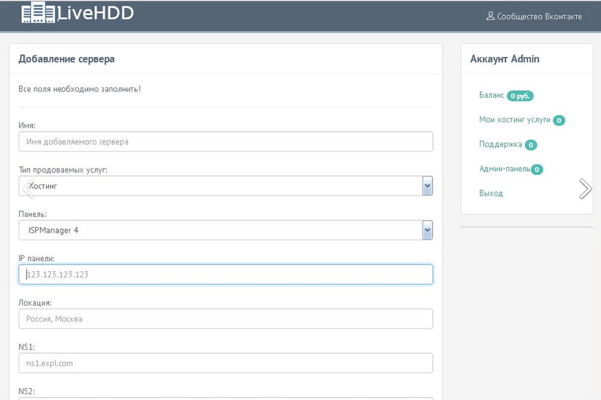Screen dimensions: 601x400
Task: Click the Выход logout link
Action: pyautogui.click(x=491, y=193)
